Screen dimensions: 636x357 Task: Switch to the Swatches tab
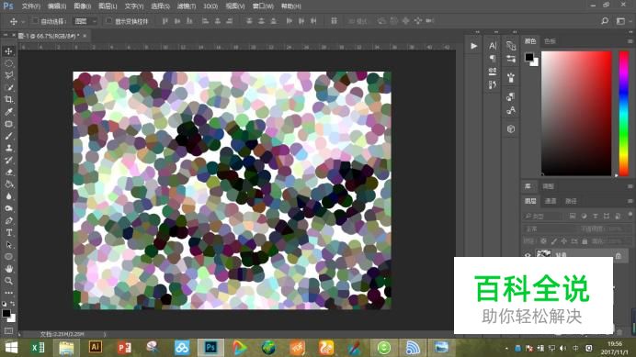pyautogui.click(x=550, y=41)
